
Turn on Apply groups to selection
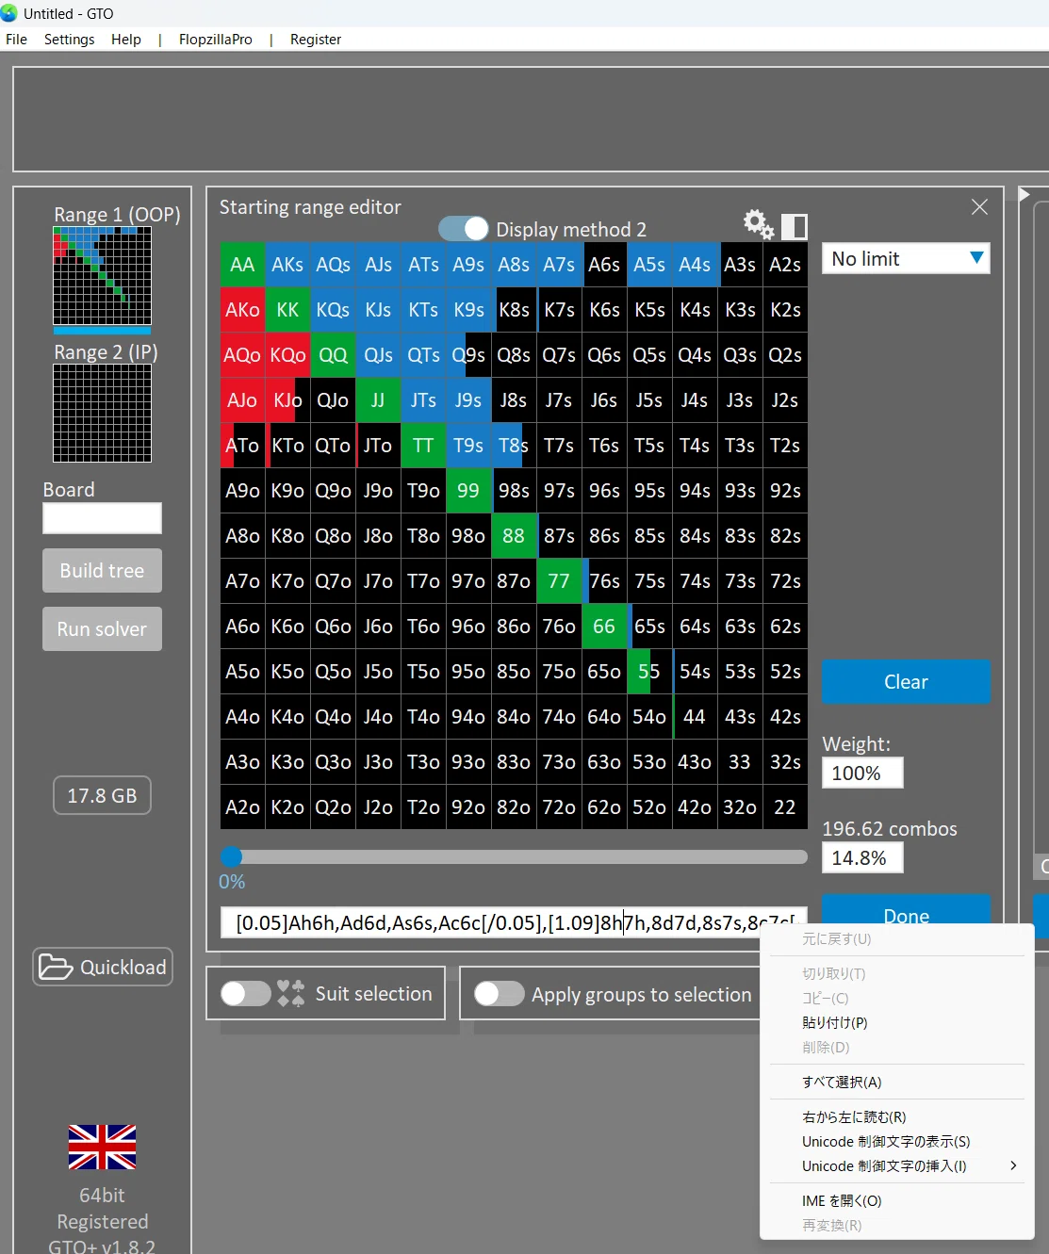tap(500, 993)
